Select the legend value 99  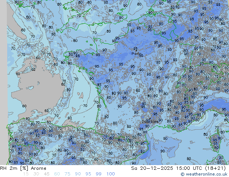99,174
